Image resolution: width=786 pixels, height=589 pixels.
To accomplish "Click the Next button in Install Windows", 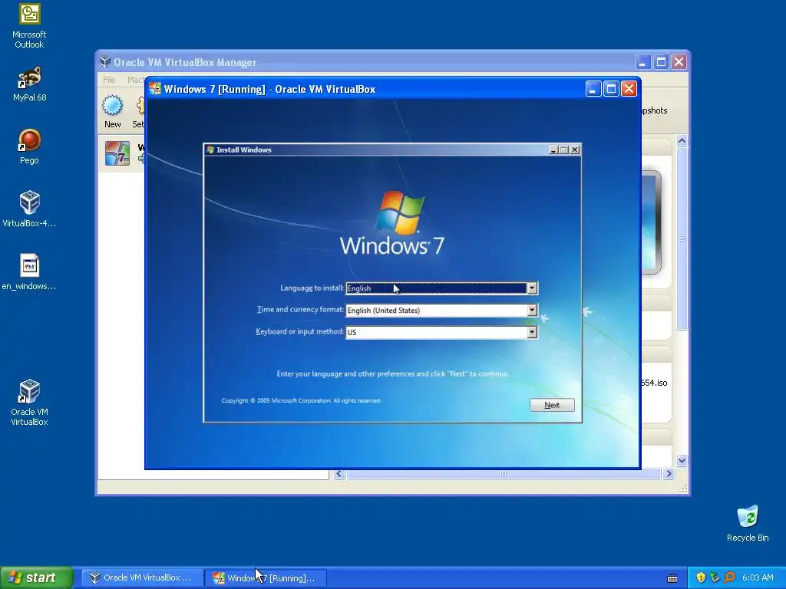I will (552, 405).
